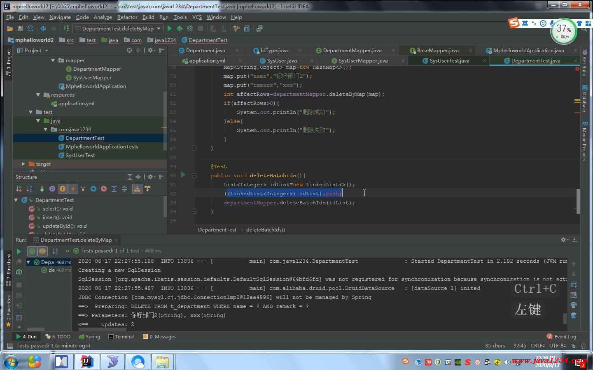
Task: Toggle Sort by Visibility in Structure toolbar
Action: coord(19,189)
